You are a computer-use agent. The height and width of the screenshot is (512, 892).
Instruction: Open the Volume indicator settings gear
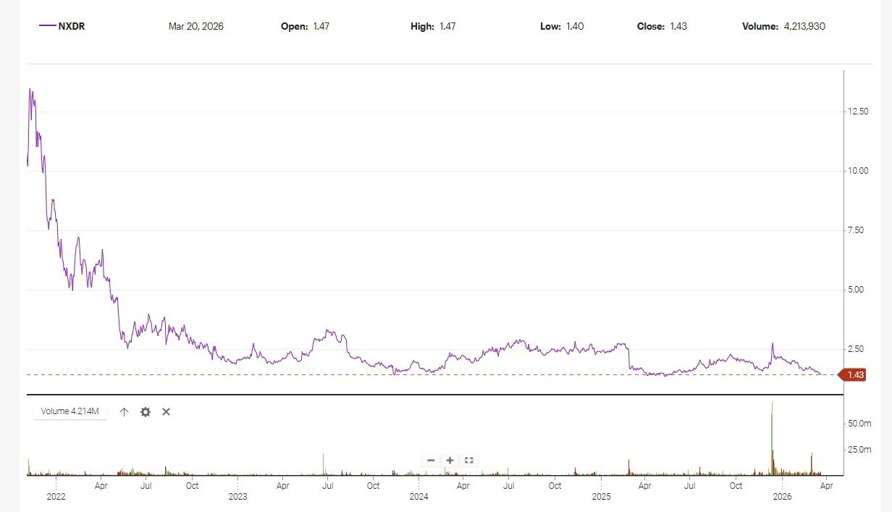pyautogui.click(x=145, y=411)
